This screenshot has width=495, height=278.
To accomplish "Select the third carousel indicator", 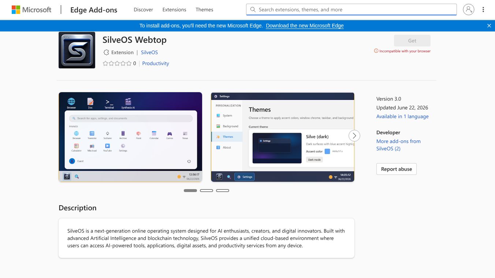I will [223, 191].
